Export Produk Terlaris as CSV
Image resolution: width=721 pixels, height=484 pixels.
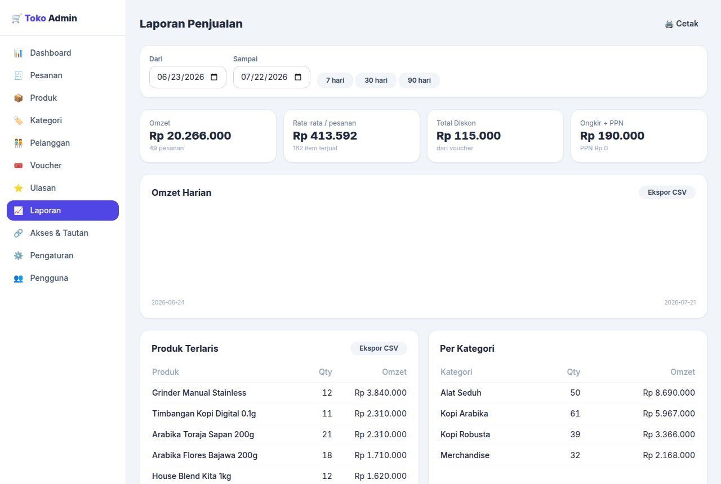[379, 348]
